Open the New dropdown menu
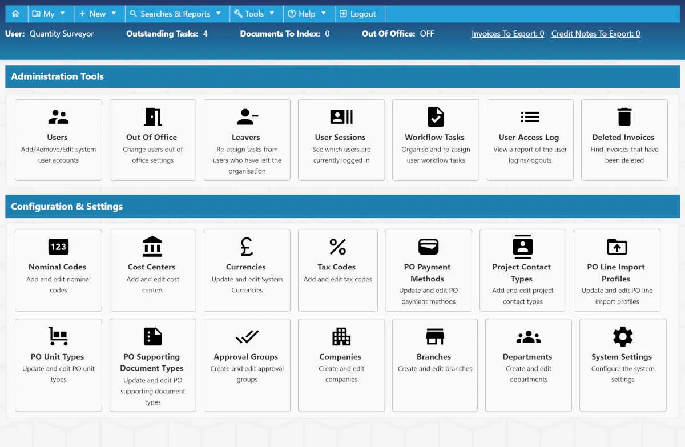 pos(98,14)
